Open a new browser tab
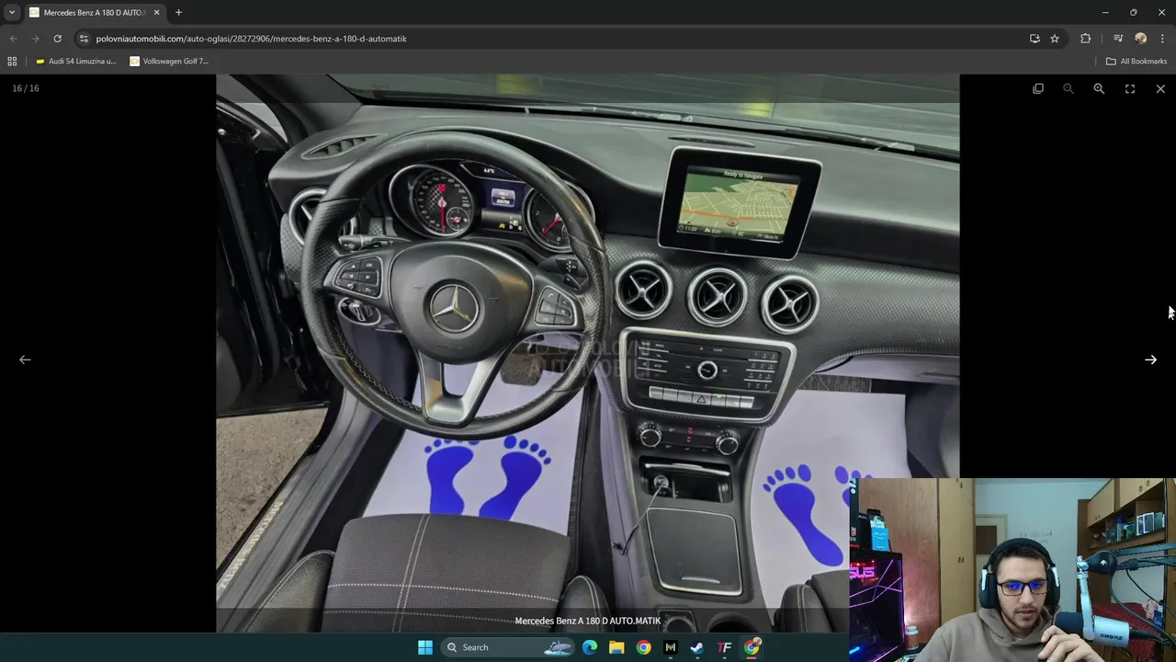 178,13
